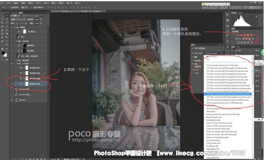
Task: Click the Color Lookup adjustment icon
Action: 253,39
